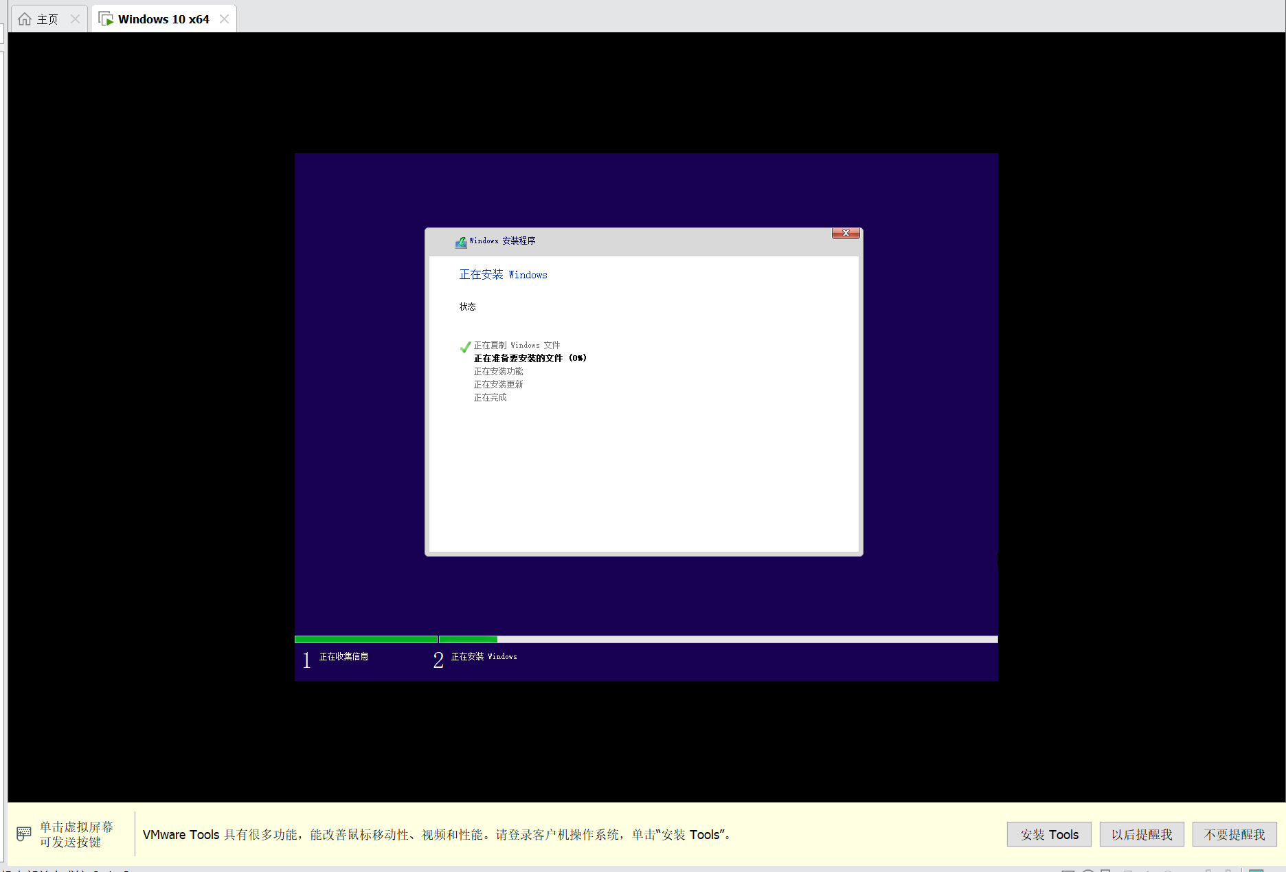Close the Windows 安装程序 dialog
This screenshot has height=872, width=1286.
click(x=846, y=234)
